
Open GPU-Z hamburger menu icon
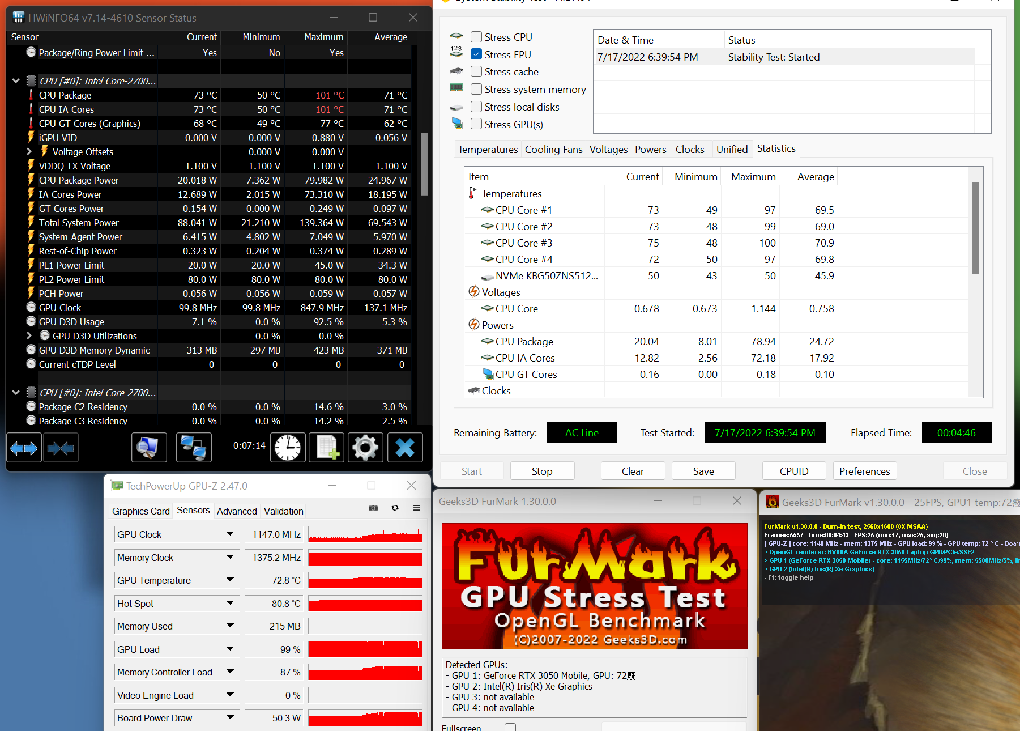416,508
